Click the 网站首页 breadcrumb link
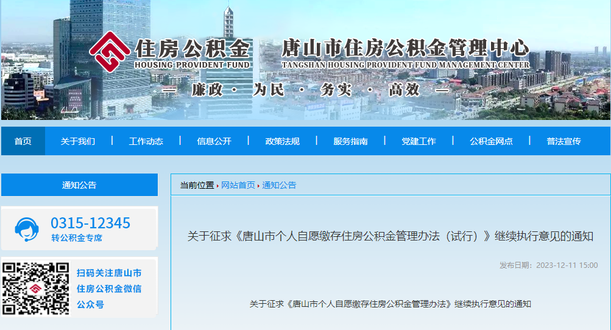The height and width of the screenshot is (330, 611). (238, 185)
